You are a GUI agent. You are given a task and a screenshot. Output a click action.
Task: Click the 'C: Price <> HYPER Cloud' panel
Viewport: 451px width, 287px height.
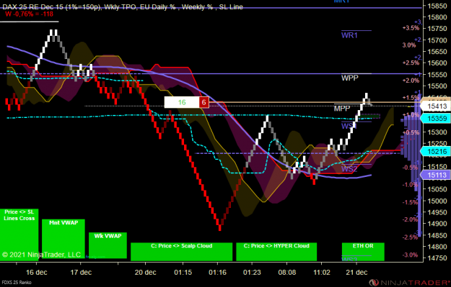(276, 252)
